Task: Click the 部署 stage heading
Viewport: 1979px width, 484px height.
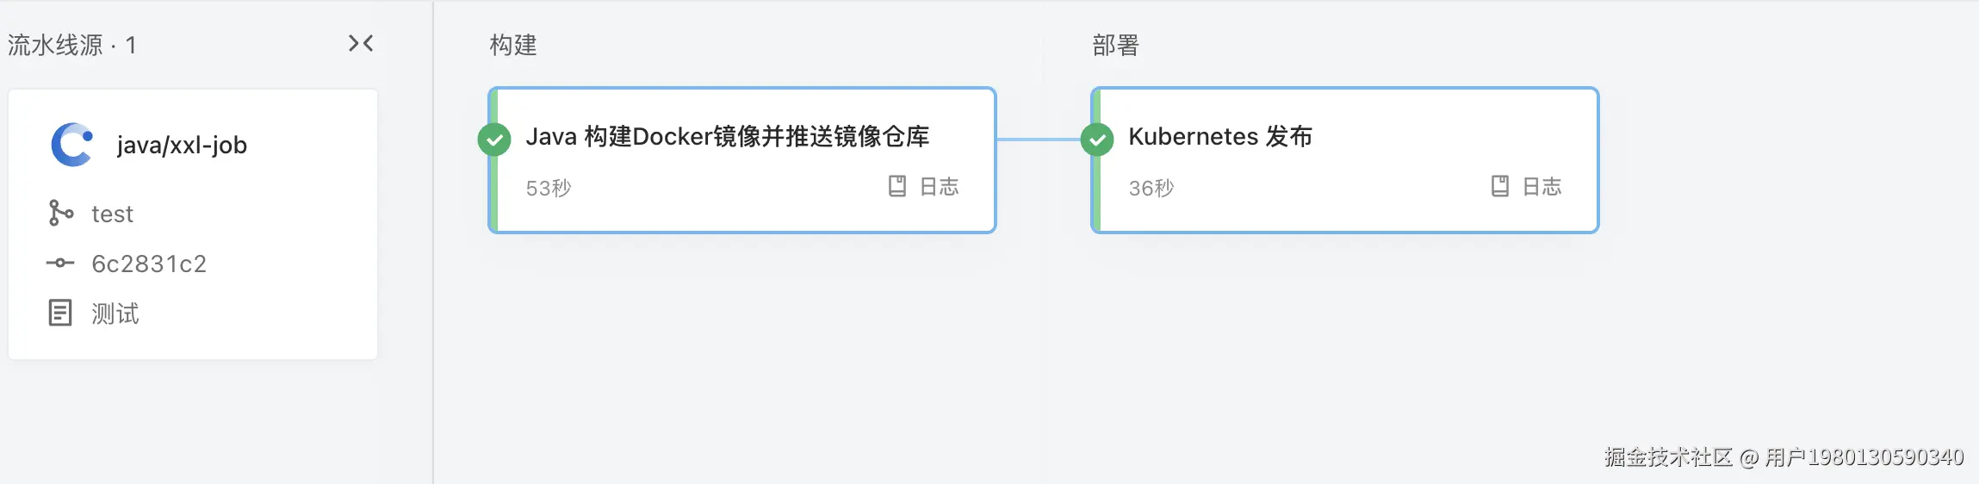Action: [1115, 45]
